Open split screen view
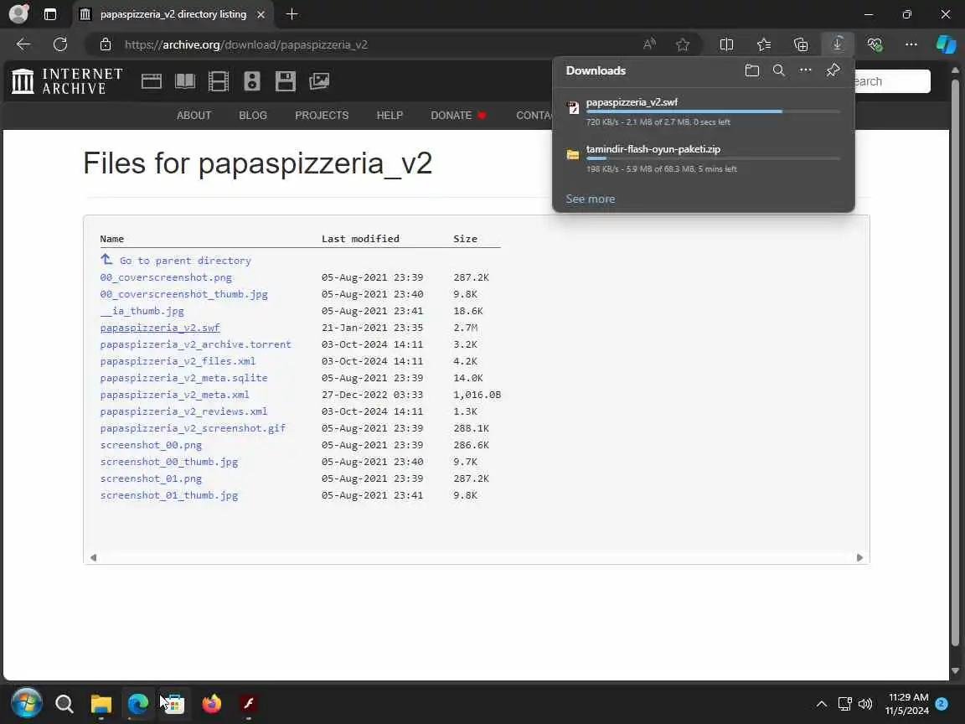 (726, 44)
